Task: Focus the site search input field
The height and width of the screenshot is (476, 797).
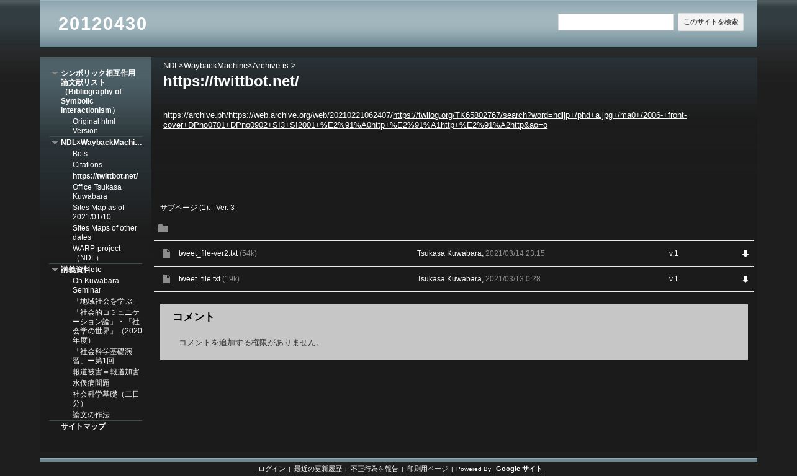Action: (616, 22)
